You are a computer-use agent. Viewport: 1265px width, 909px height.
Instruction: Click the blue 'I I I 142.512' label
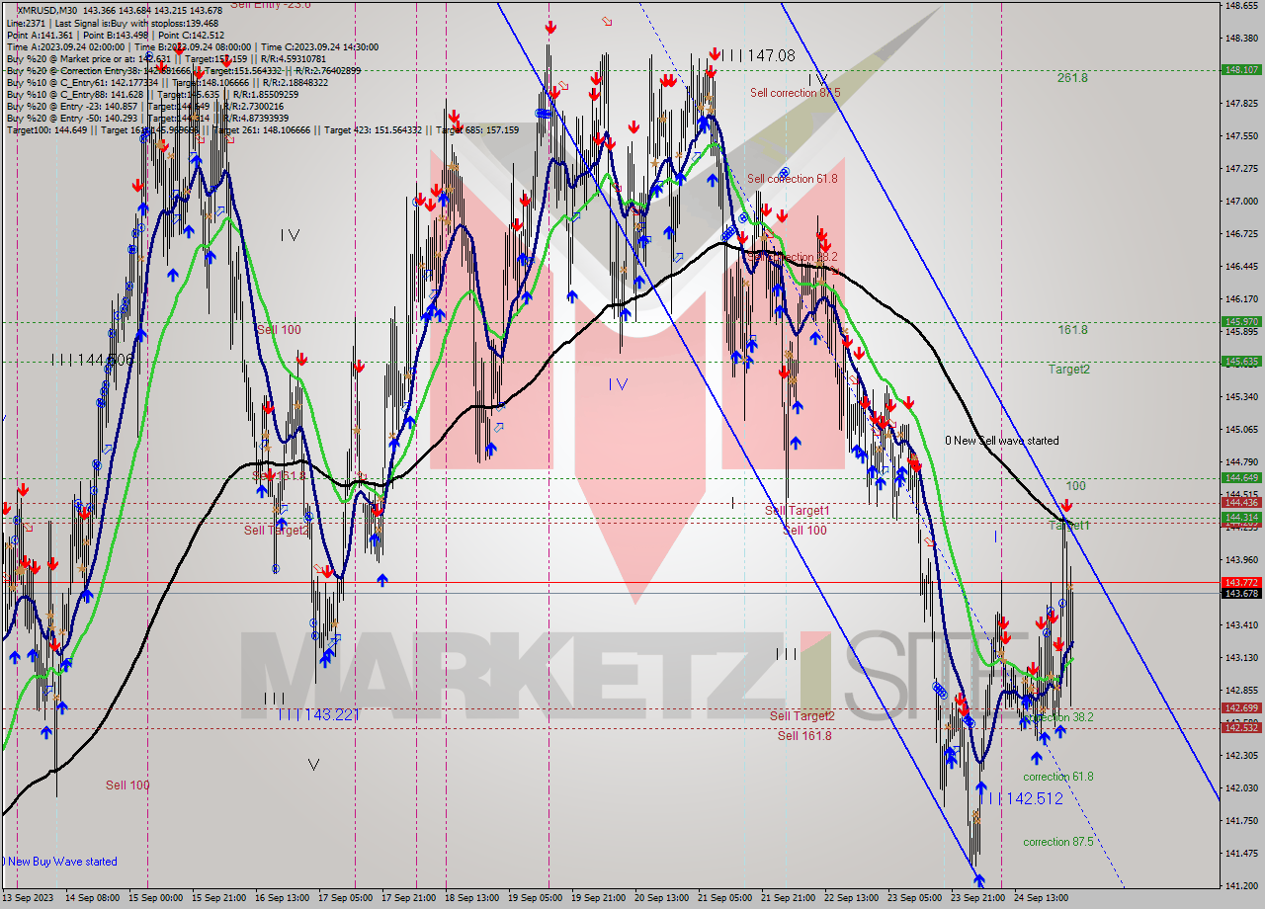pyautogui.click(x=1024, y=798)
